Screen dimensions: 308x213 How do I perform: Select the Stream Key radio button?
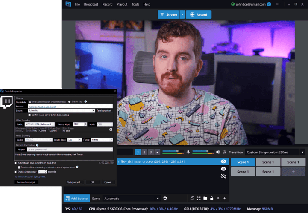tap(69, 101)
